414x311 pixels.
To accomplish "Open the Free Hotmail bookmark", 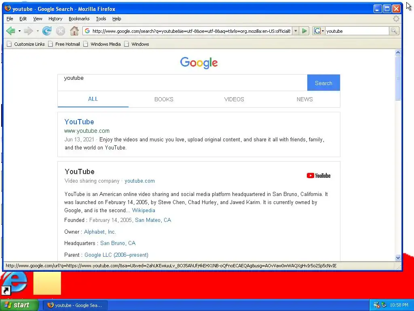I will pos(68,44).
